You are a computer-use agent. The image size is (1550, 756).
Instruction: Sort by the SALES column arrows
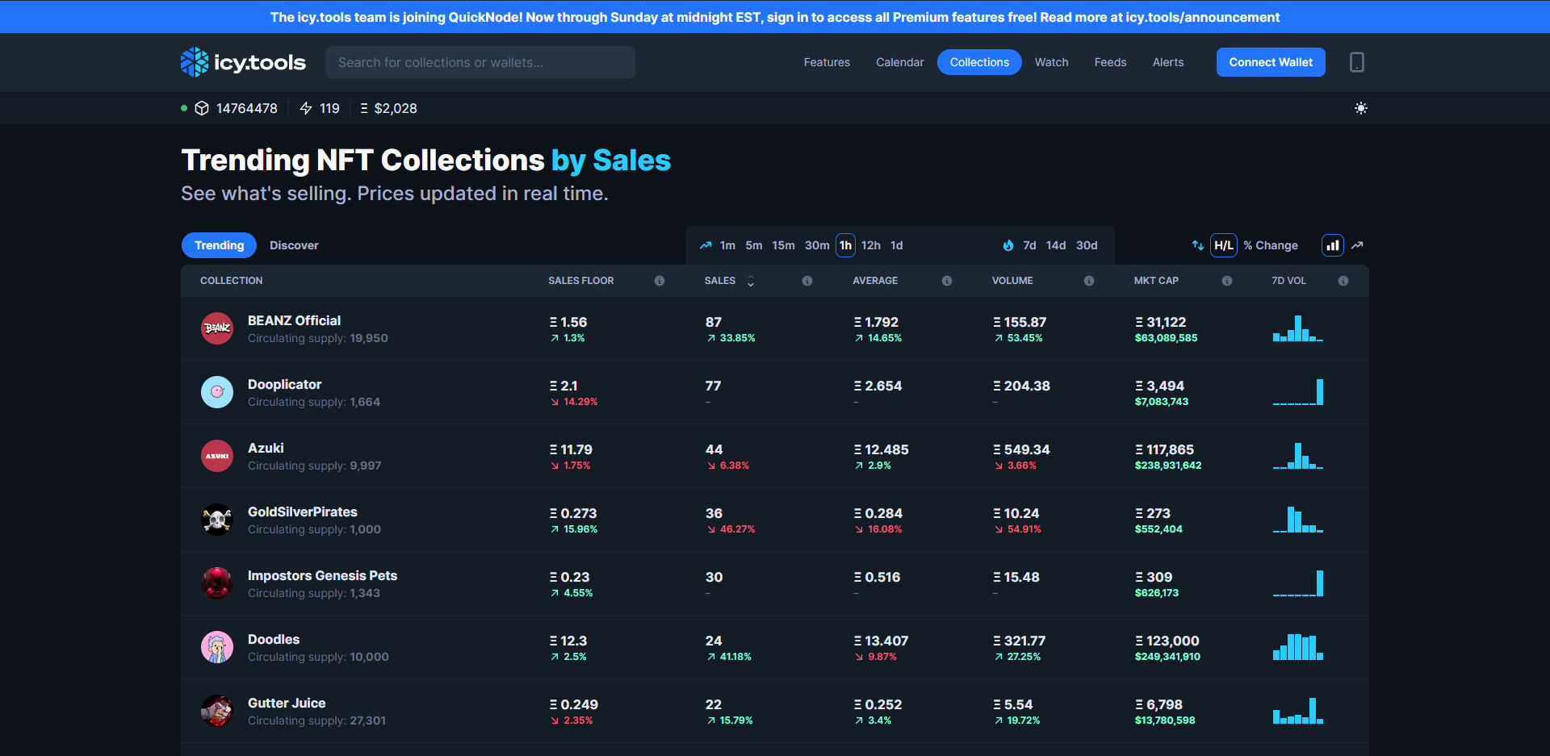click(x=751, y=281)
